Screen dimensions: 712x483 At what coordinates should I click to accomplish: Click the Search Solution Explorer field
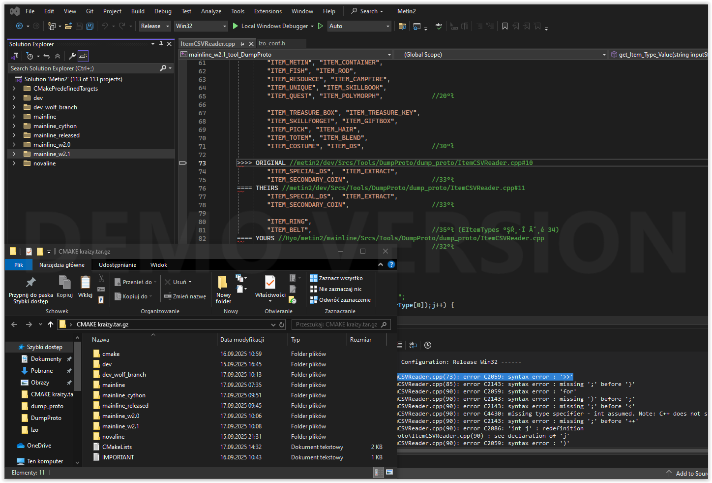pos(84,68)
